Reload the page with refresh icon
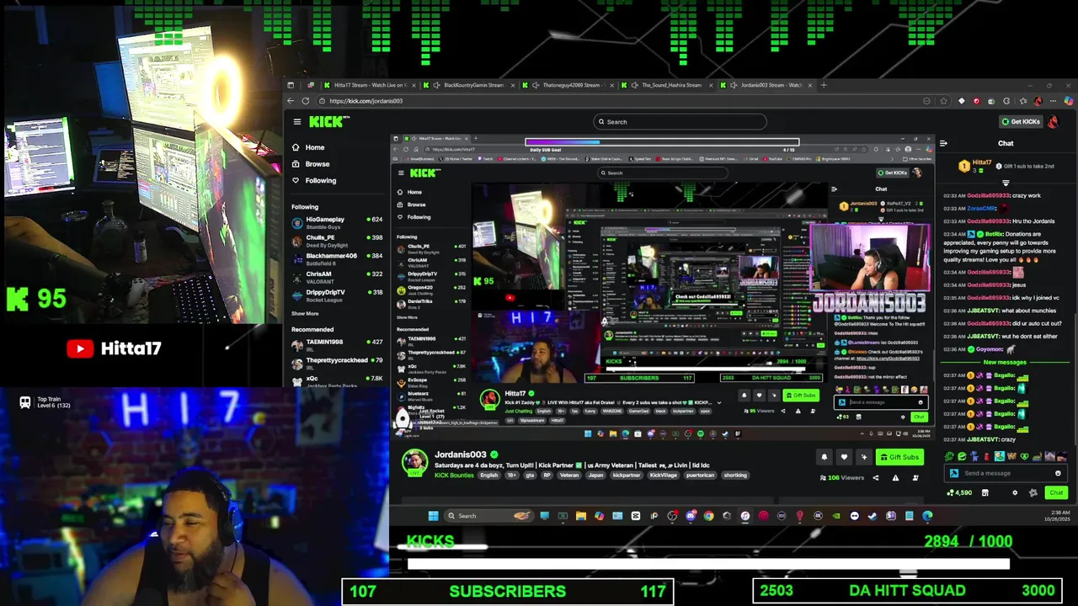1078x606 pixels. 306,101
